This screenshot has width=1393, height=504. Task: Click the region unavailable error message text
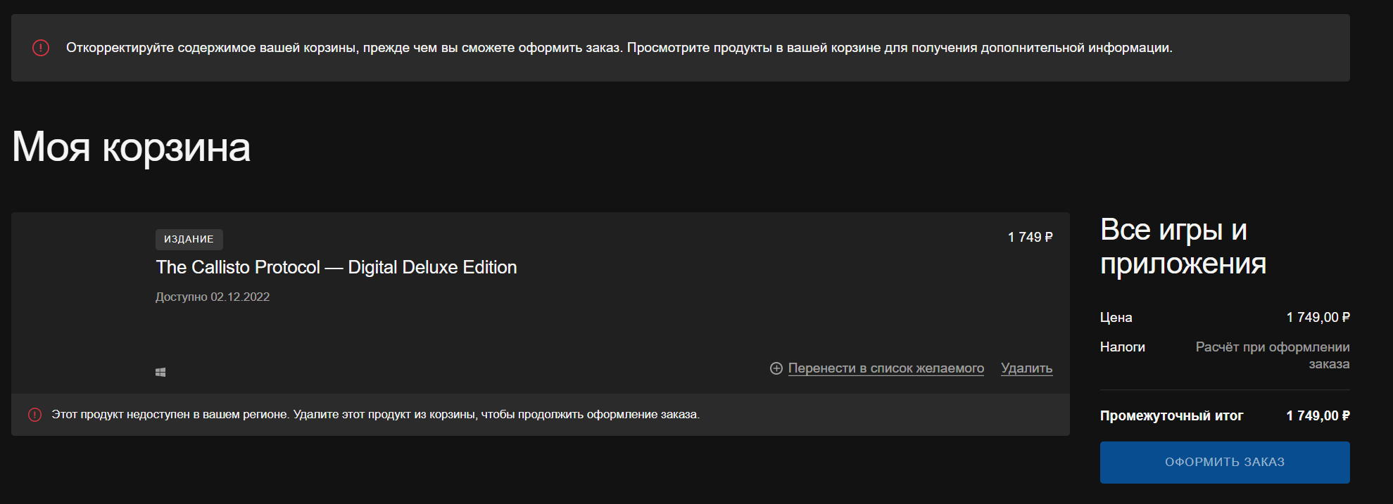point(375,415)
